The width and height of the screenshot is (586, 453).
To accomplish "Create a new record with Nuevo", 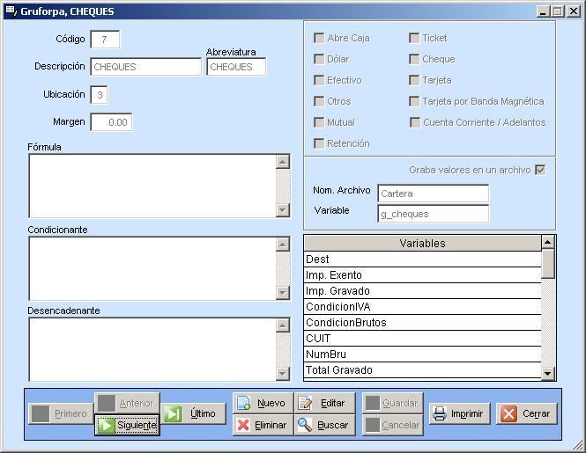I will (x=262, y=403).
